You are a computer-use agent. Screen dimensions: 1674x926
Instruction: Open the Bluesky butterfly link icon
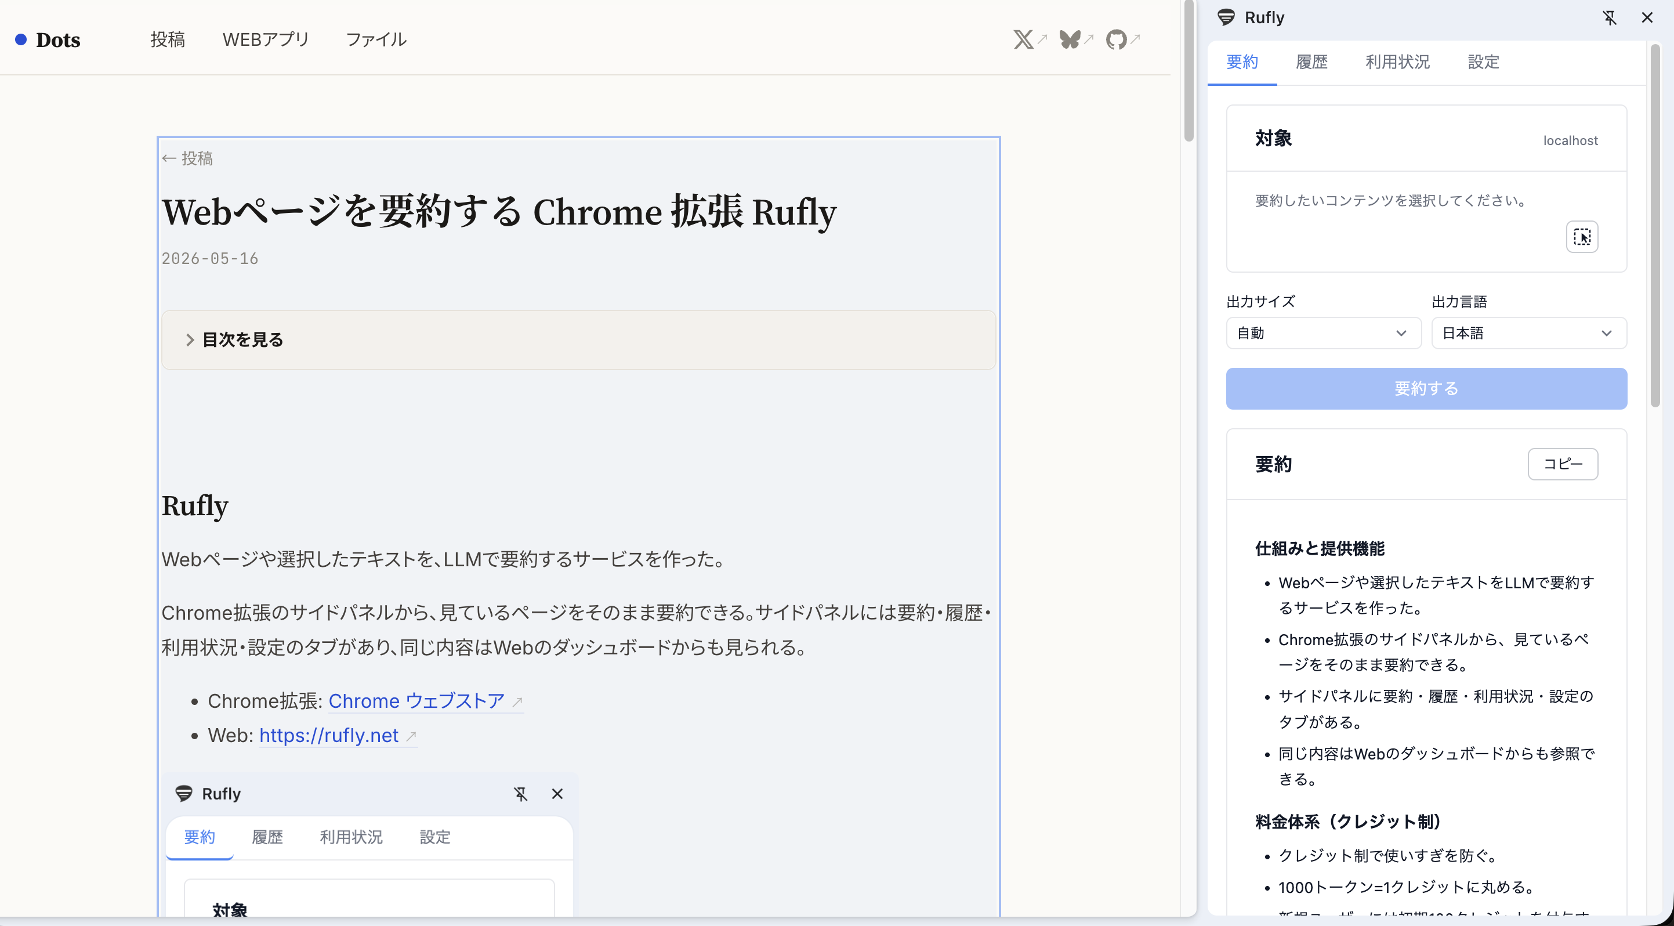tap(1070, 39)
